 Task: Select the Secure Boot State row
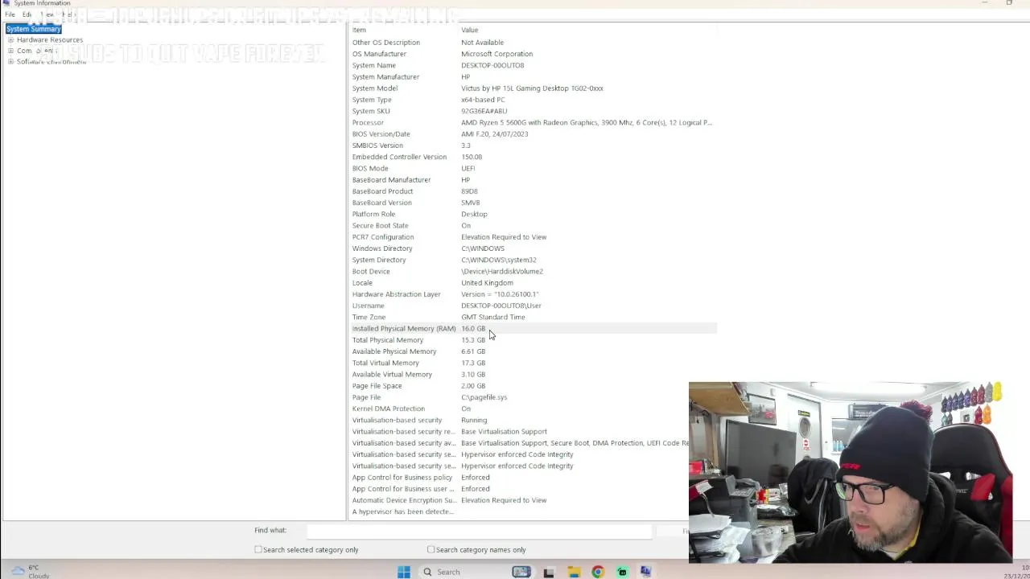pyautogui.click(x=532, y=225)
